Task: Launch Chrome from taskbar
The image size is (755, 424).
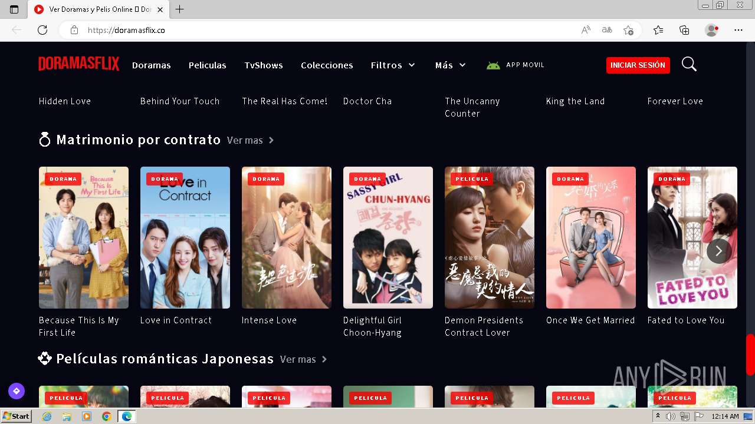Action: [x=106, y=416]
